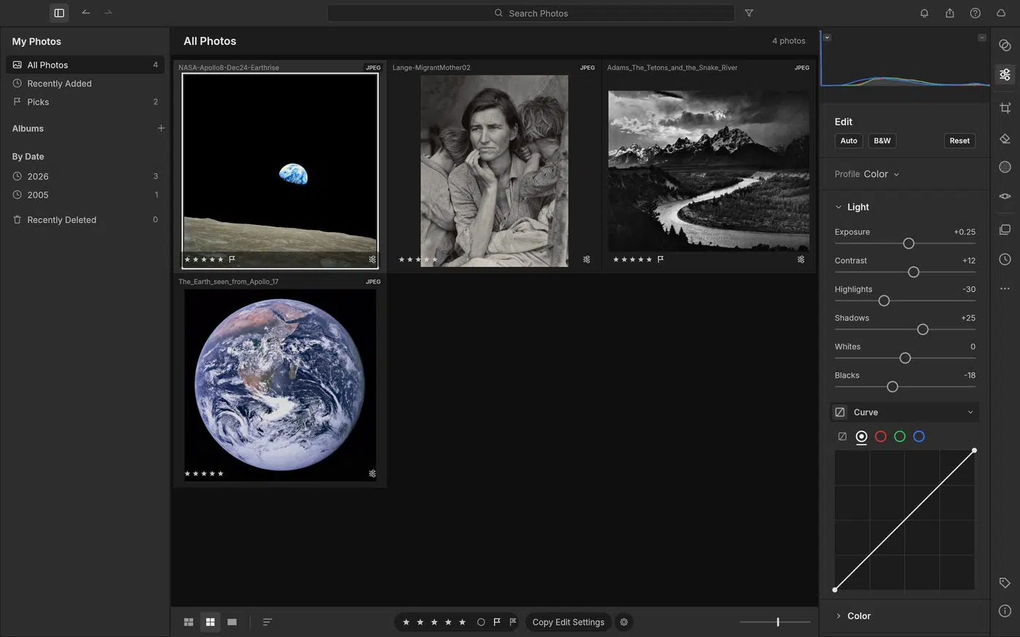Open the Picks collection
1020x637 pixels.
(x=86, y=102)
